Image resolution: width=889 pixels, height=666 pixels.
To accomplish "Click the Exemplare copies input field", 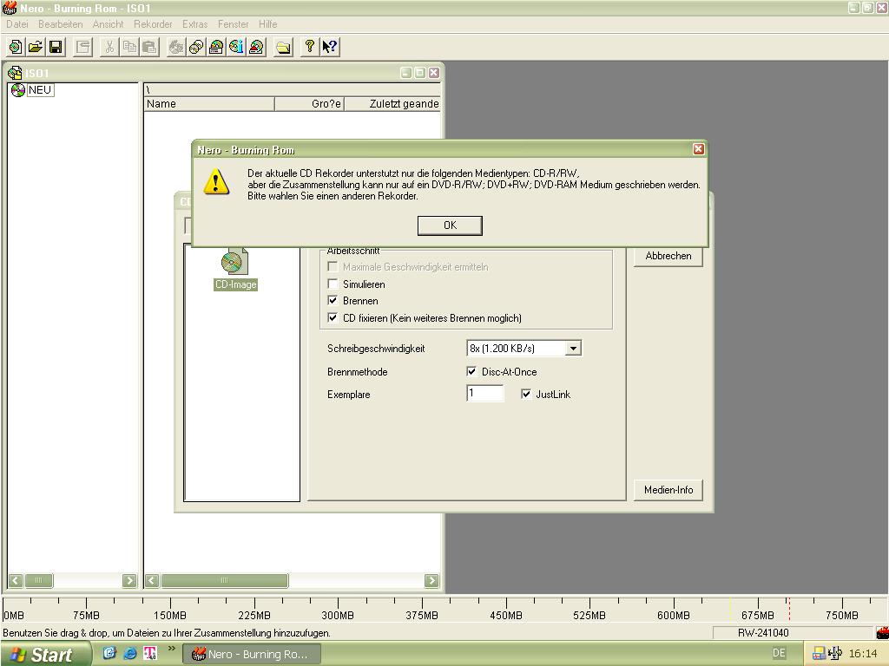I will pos(484,395).
